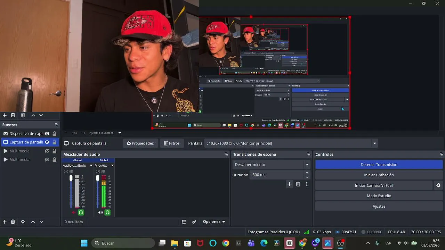Increase Duración with the up arrow
Screen dimensions: 445x250
[307, 173]
